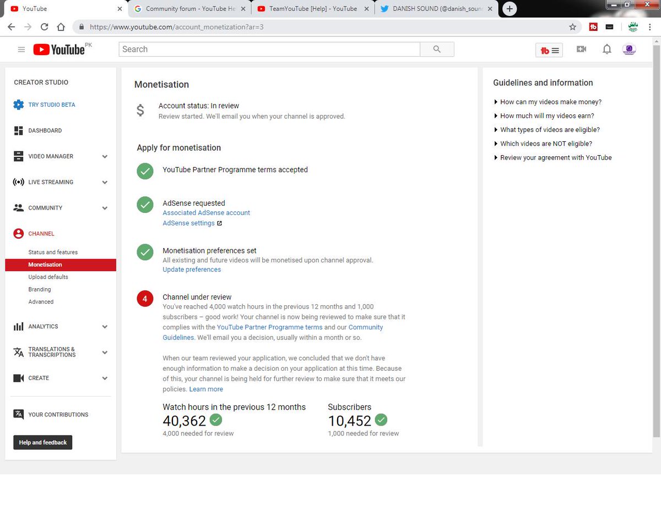The height and width of the screenshot is (528, 661).
Task: Expand the Community section
Action: click(x=105, y=208)
